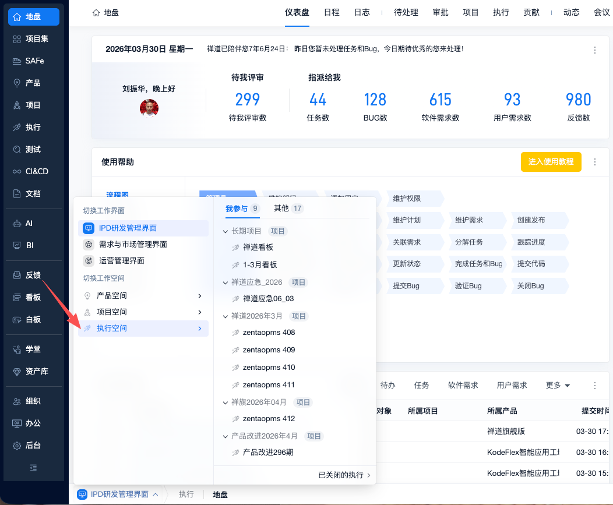Image resolution: width=613 pixels, height=505 pixels.
Task: Click the 128 BUG数 number
Action: click(x=375, y=100)
